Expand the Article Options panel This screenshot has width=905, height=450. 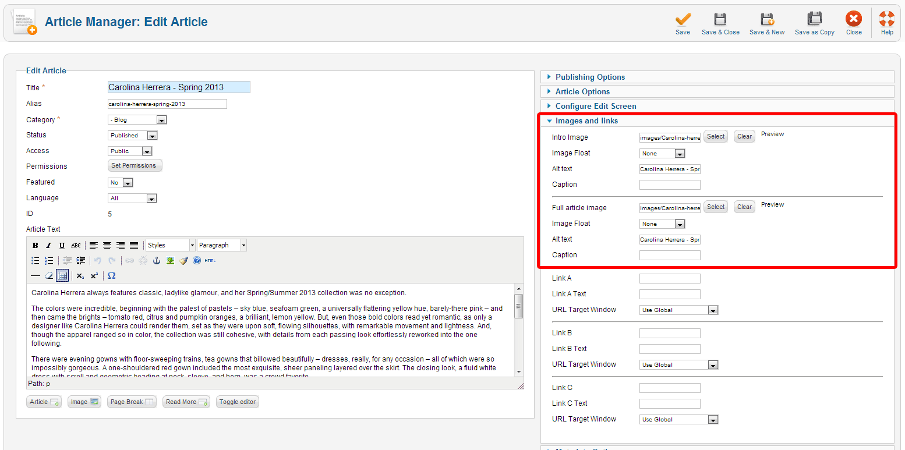coord(717,91)
